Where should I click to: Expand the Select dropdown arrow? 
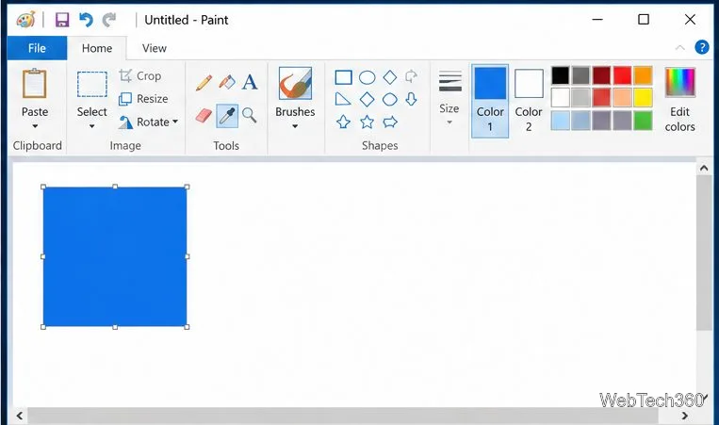click(x=91, y=126)
